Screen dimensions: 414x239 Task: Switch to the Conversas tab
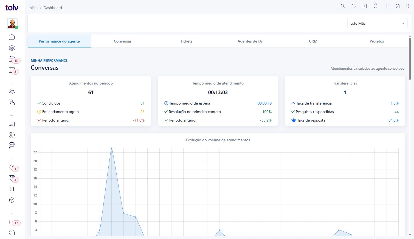[x=123, y=41]
